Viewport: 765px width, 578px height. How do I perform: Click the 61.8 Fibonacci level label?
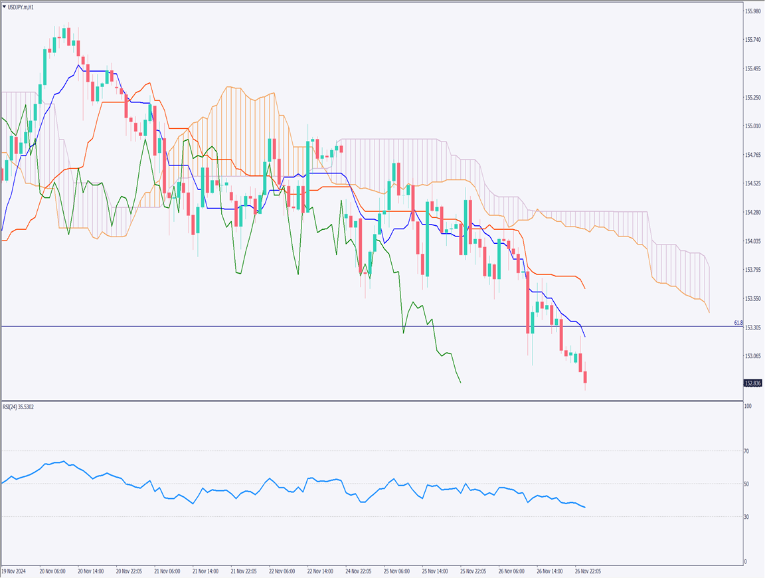click(738, 323)
